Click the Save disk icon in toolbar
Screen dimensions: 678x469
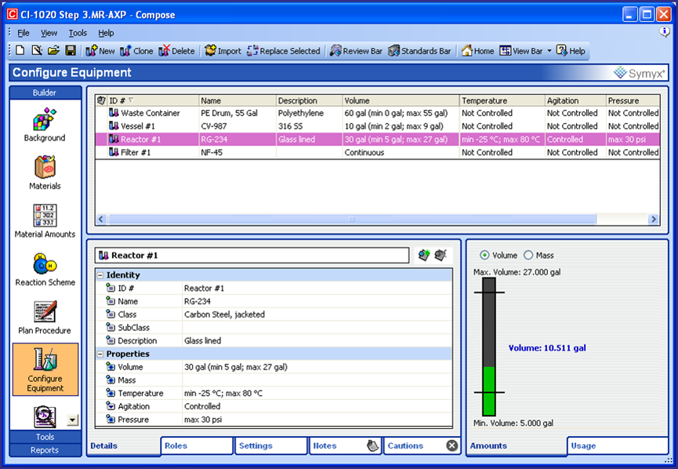pos(71,51)
